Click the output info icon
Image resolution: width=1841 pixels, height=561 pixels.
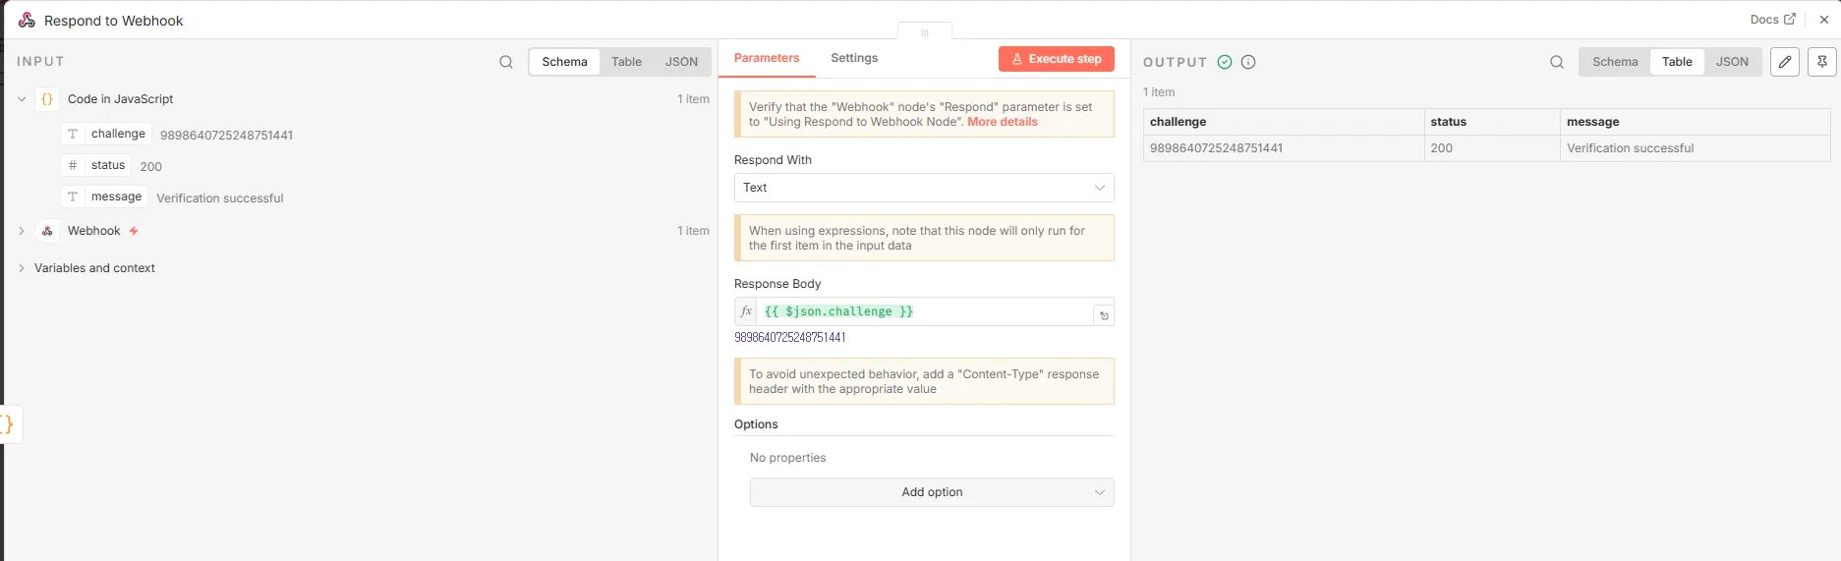(1248, 62)
